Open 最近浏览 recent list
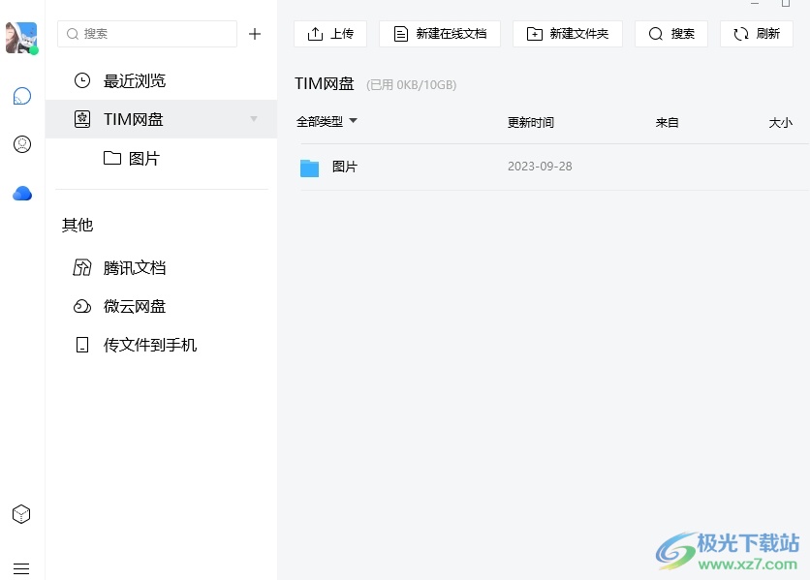The width and height of the screenshot is (810, 580). [161, 81]
